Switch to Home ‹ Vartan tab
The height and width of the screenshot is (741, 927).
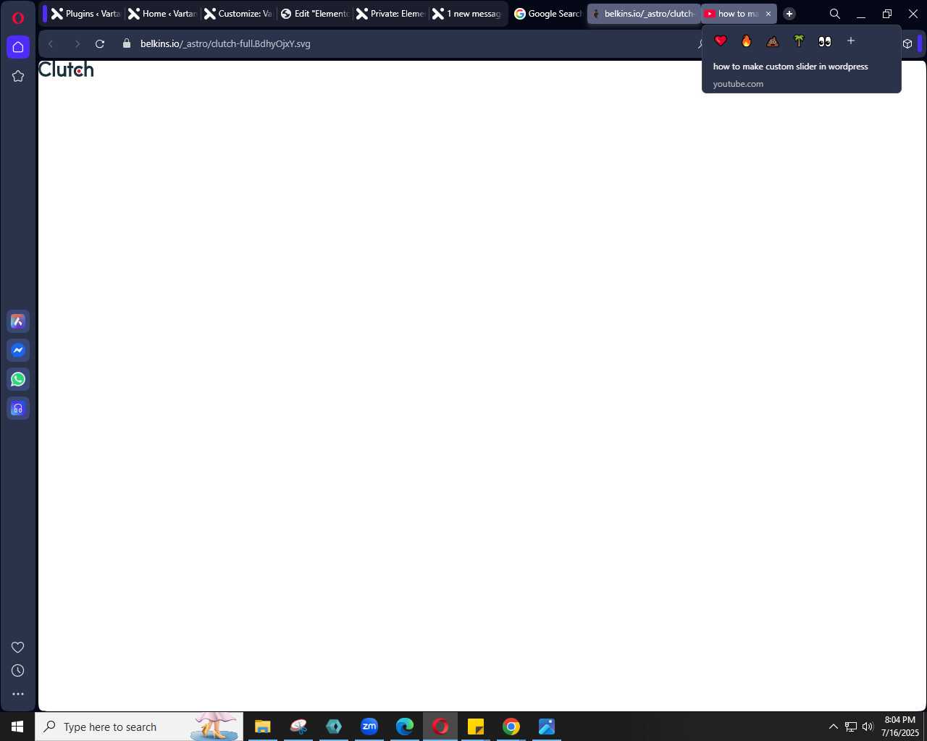(163, 14)
